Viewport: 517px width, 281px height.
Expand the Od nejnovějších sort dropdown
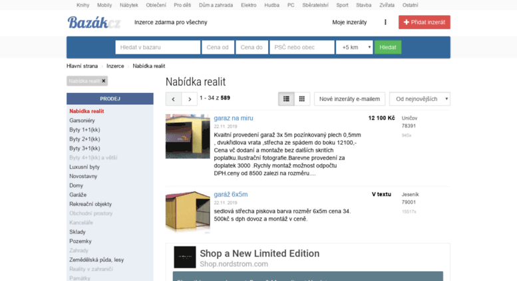[420, 99]
